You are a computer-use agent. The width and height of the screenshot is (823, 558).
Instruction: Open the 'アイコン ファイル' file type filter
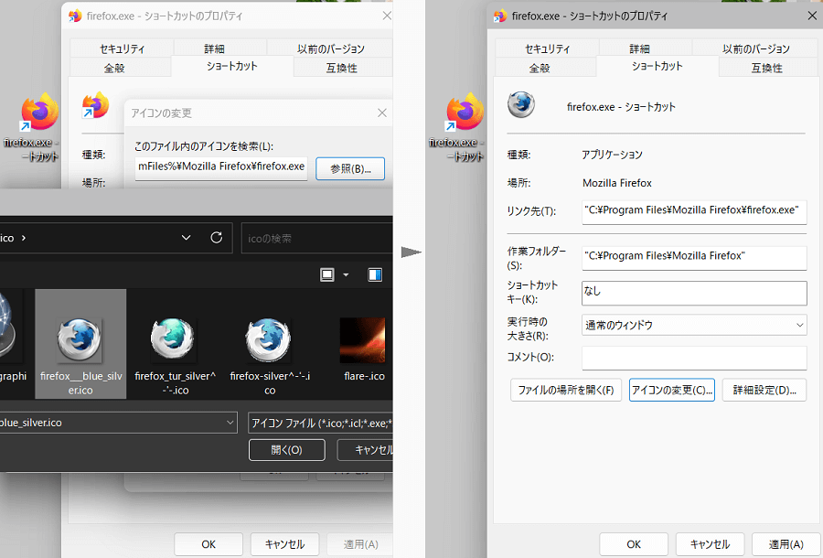coord(320,423)
